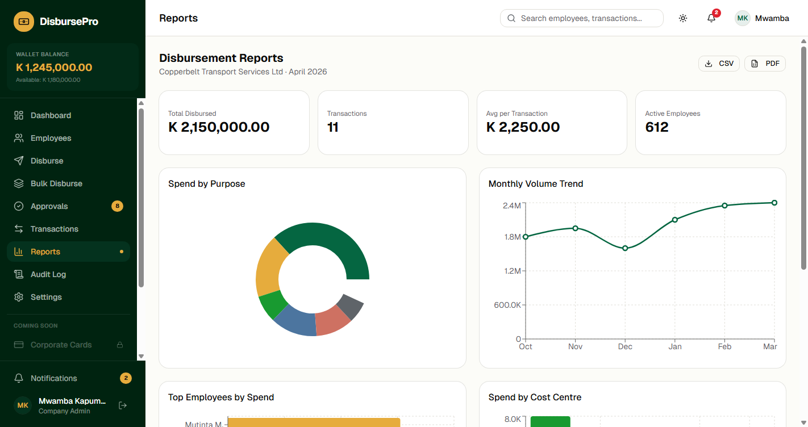Click the magnifier icon in the search box
The image size is (808, 427).
(x=511, y=18)
